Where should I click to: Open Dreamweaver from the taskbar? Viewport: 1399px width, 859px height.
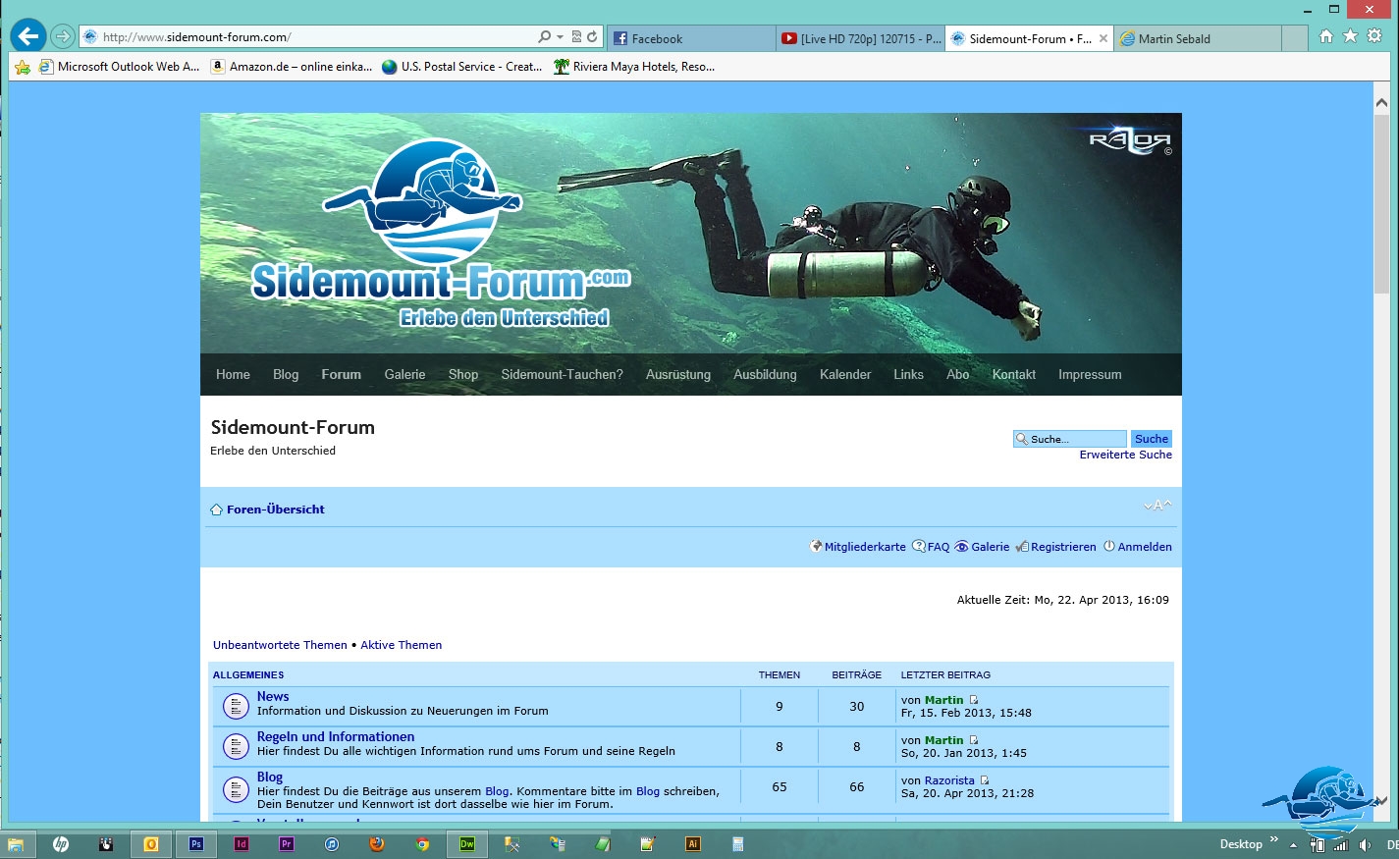coord(467,844)
